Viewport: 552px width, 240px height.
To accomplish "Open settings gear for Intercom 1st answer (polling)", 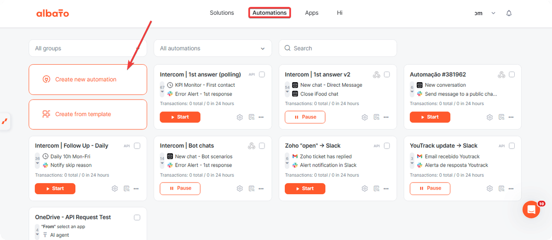I will pos(240,117).
